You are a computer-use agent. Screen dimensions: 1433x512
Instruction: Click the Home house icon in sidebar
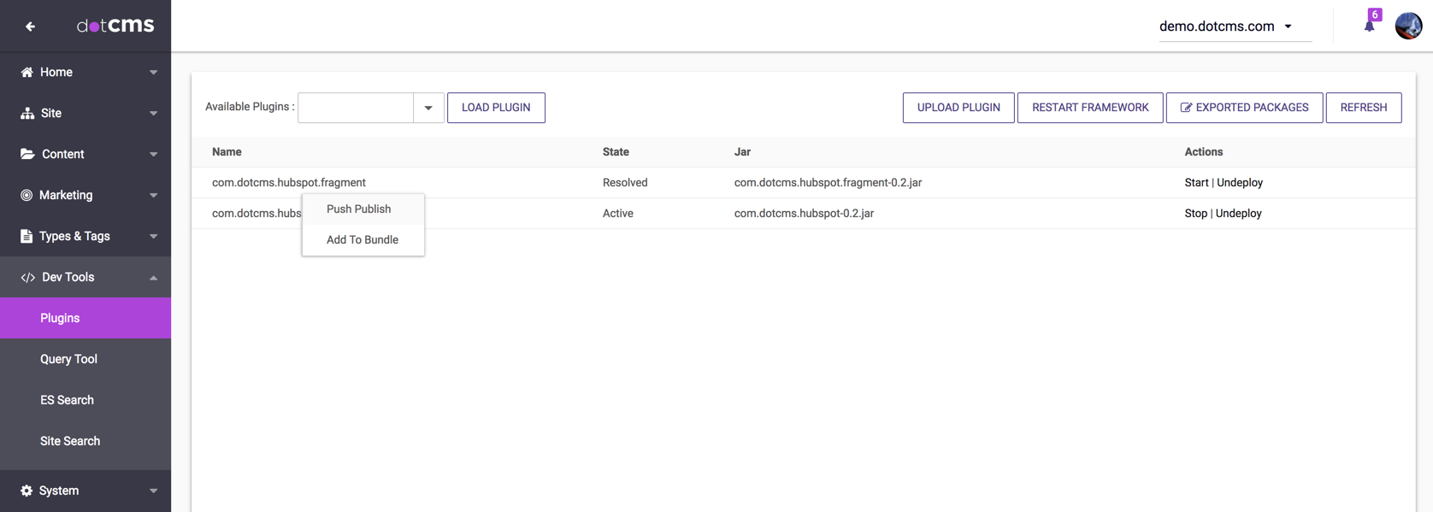click(x=27, y=73)
